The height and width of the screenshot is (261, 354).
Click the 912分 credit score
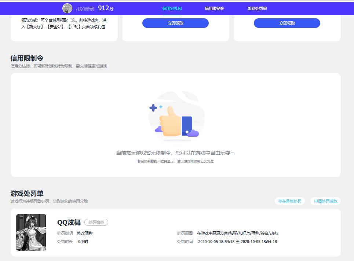tap(106, 8)
